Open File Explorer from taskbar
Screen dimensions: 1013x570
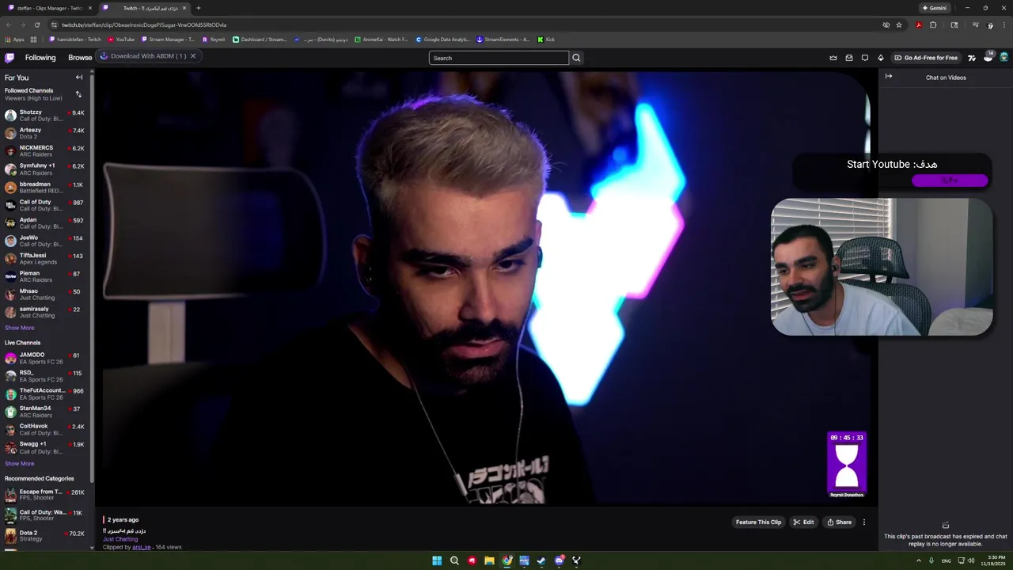(489, 560)
